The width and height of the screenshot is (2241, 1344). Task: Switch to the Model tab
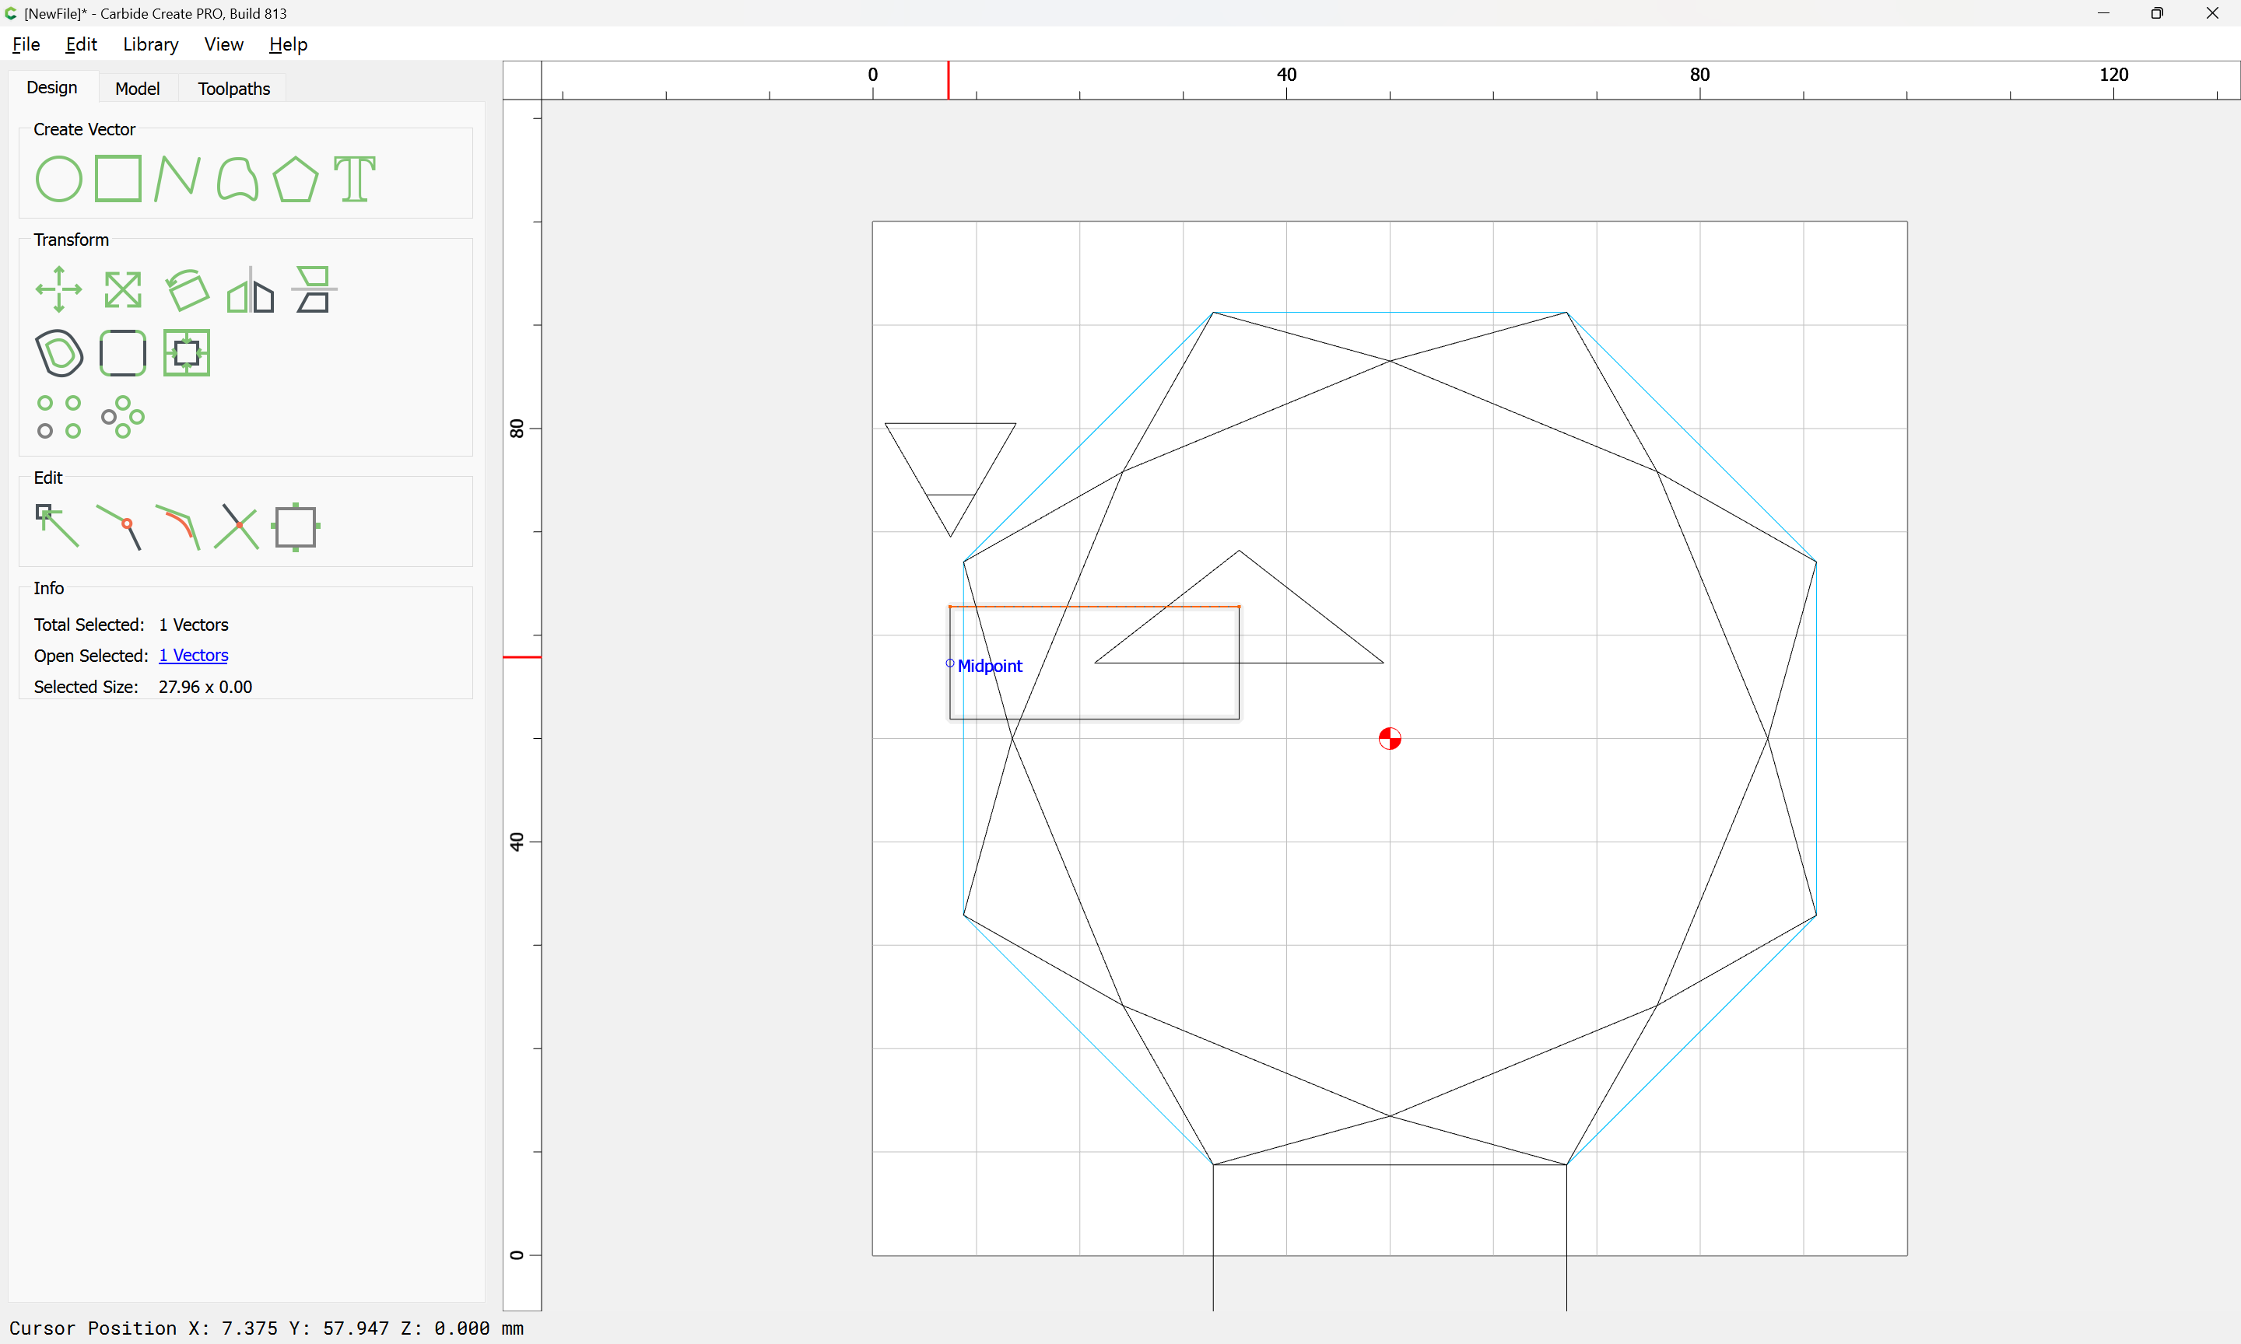[138, 89]
